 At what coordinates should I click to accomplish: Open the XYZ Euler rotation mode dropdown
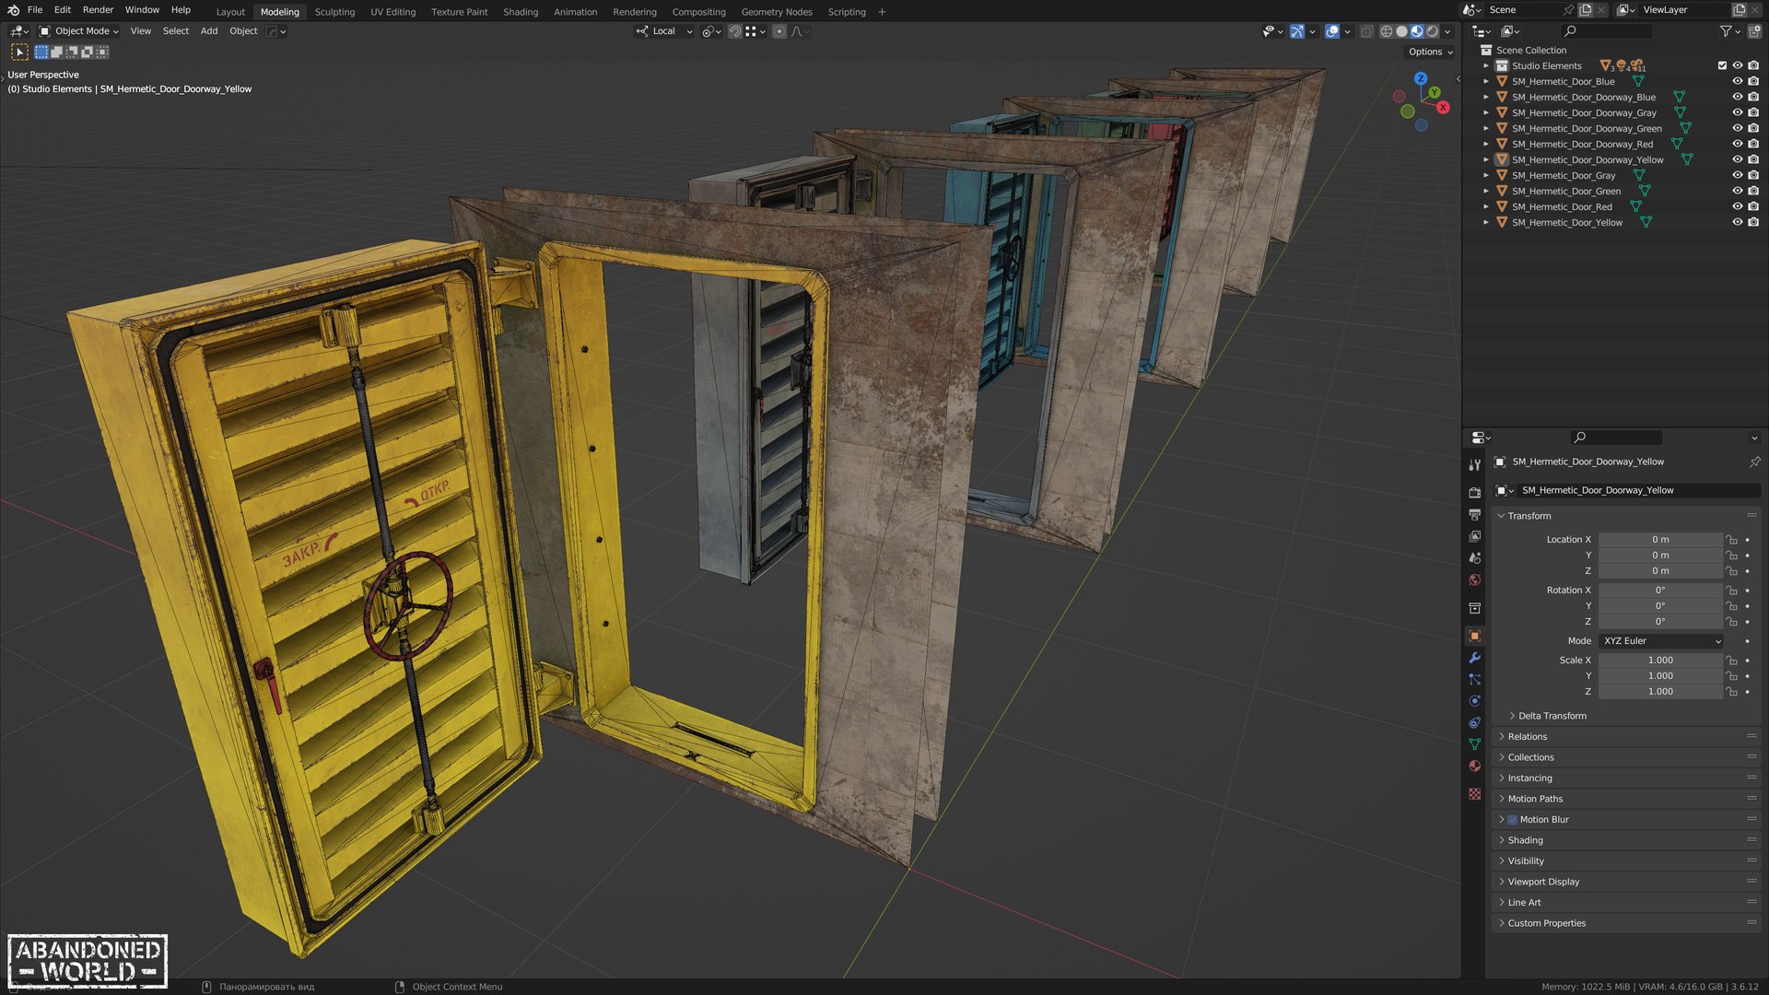coord(1661,641)
